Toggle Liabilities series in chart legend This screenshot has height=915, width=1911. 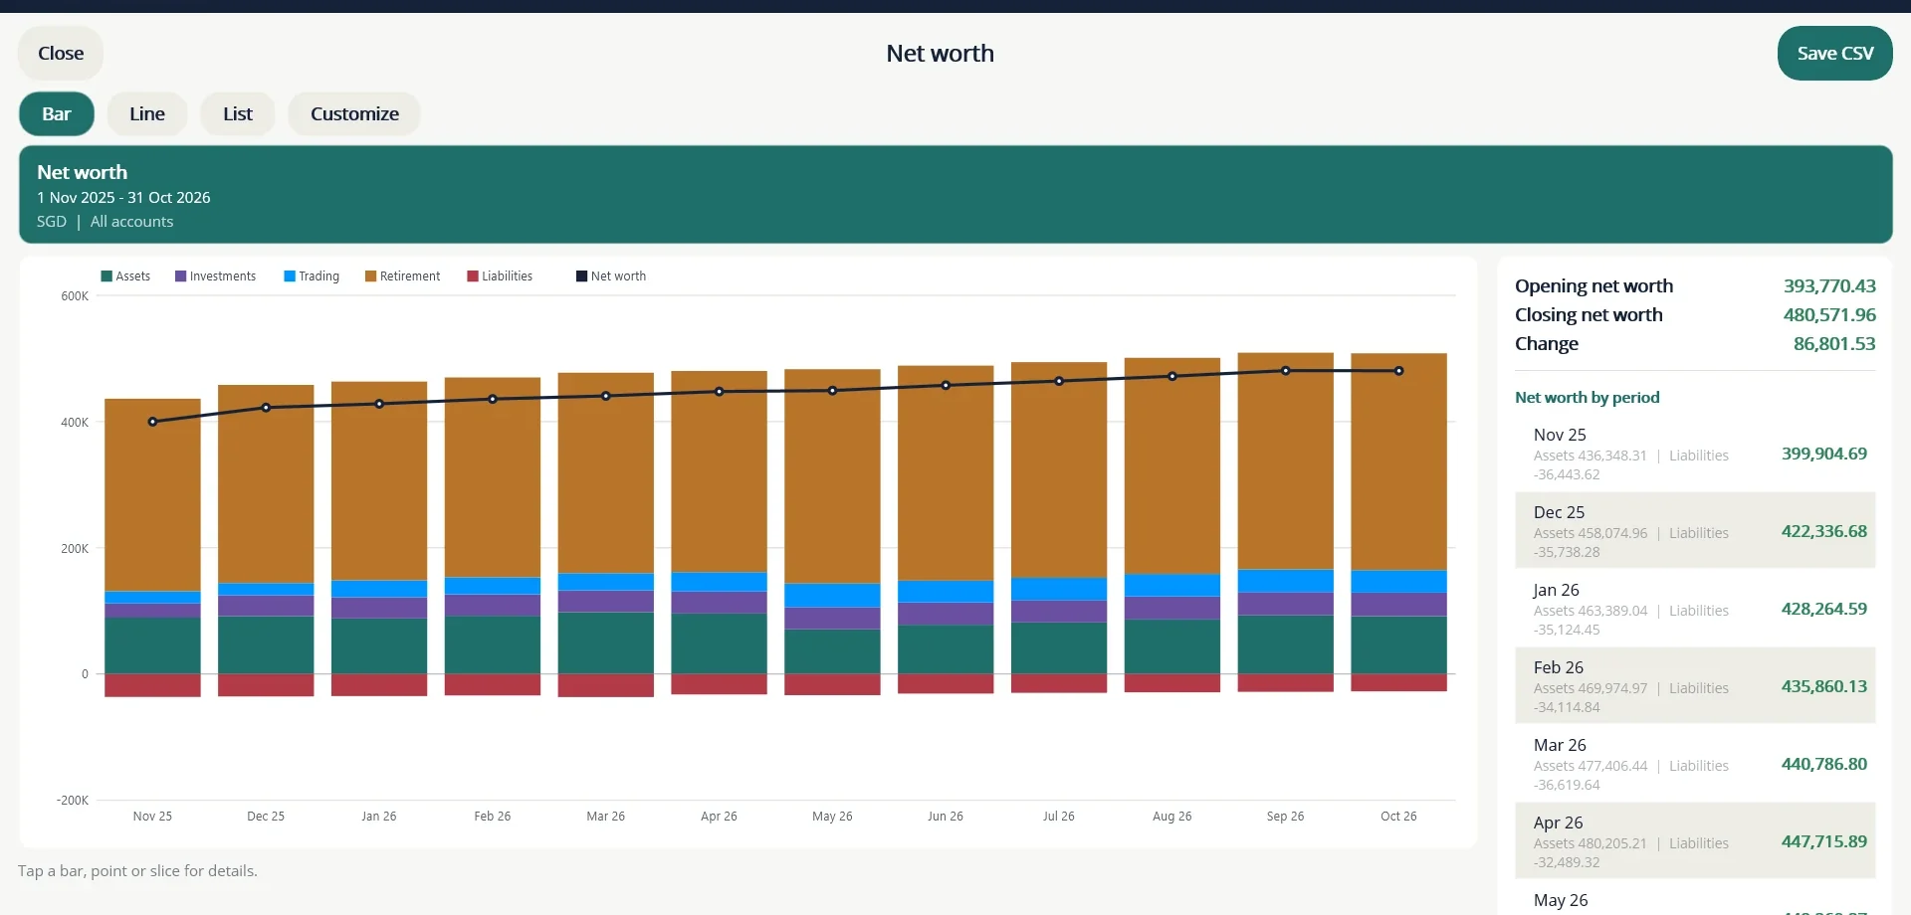pyautogui.click(x=500, y=276)
